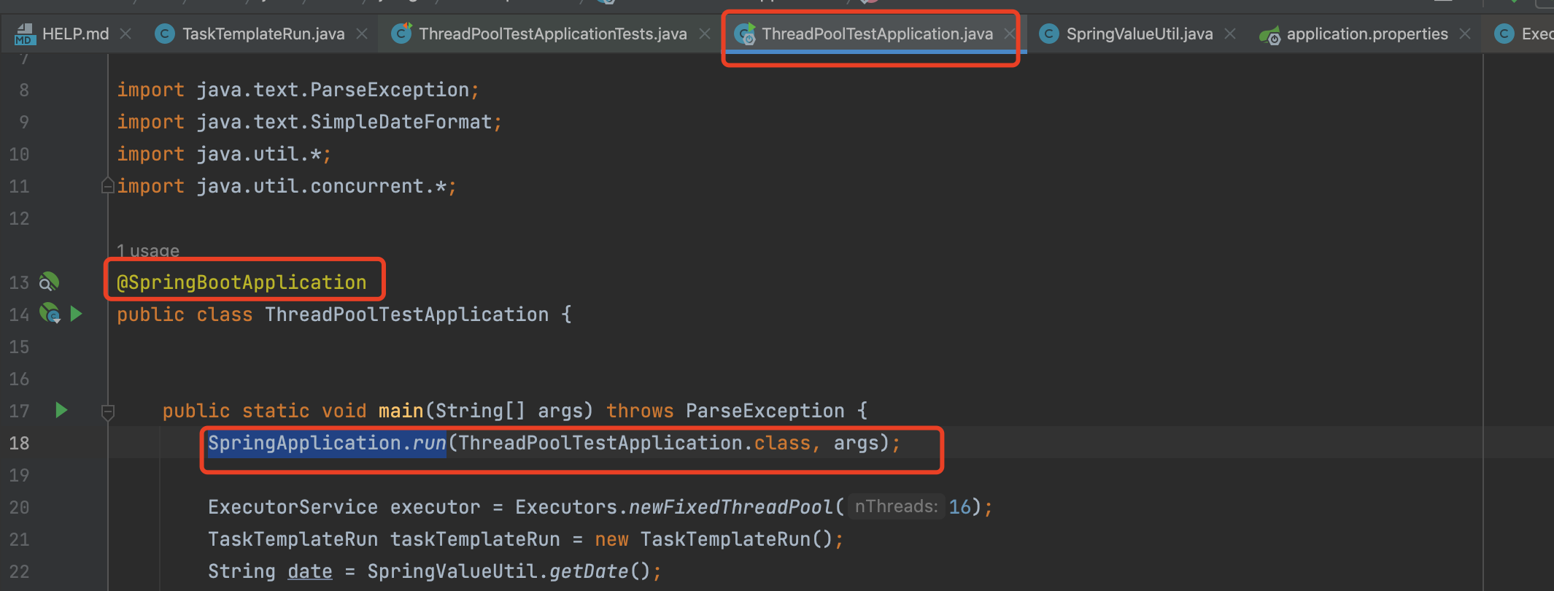Close the TaskTemplateRun.java tab
The height and width of the screenshot is (591, 1554).
click(x=362, y=34)
